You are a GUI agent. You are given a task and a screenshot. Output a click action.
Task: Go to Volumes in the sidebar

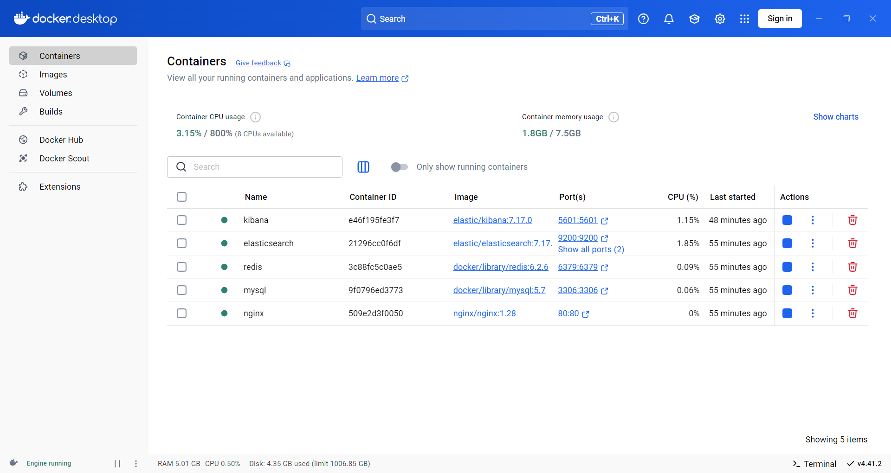pos(73,93)
